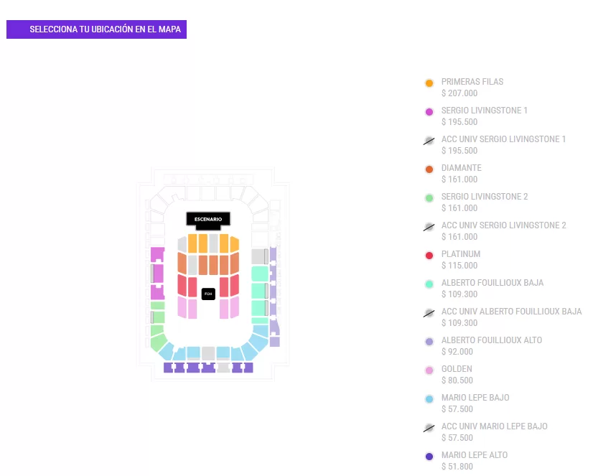This screenshot has height=476, width=593.
Task: Click the accessibility icon for Alberto Fouillioux Baja
Action: click(429, 313)
